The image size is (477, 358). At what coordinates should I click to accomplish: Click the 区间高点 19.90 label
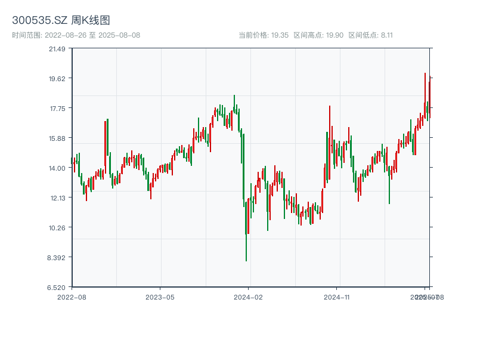[x=318, y=35]
